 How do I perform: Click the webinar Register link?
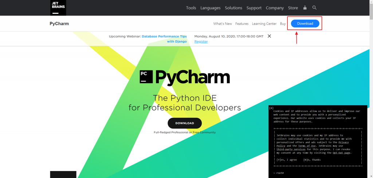(201, 41)
